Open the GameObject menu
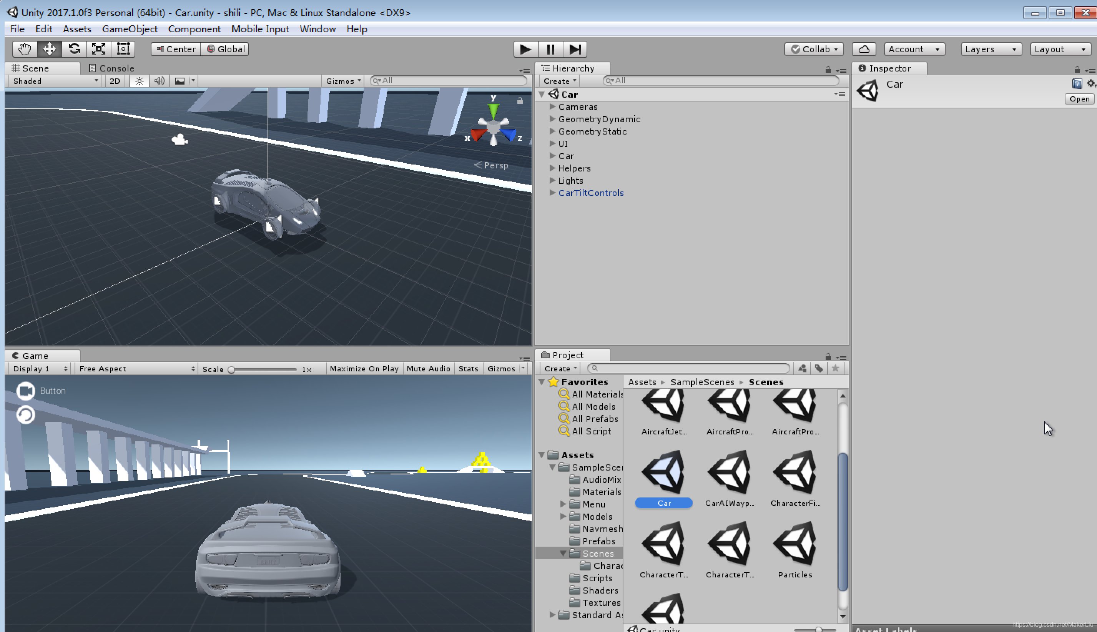 pos(130,29)
